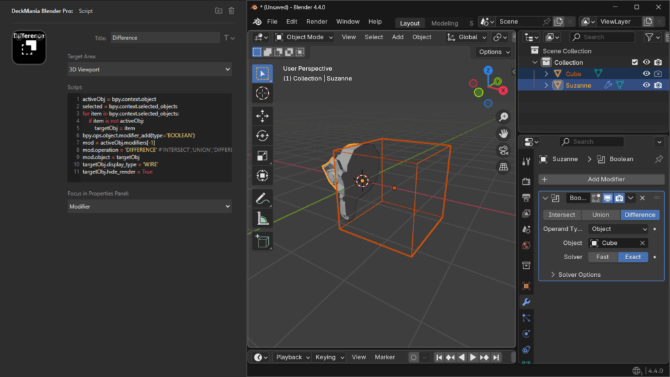The image size is (670, 377).
Task: Open the Object Mode dropdown
Action: pos(304,37)
